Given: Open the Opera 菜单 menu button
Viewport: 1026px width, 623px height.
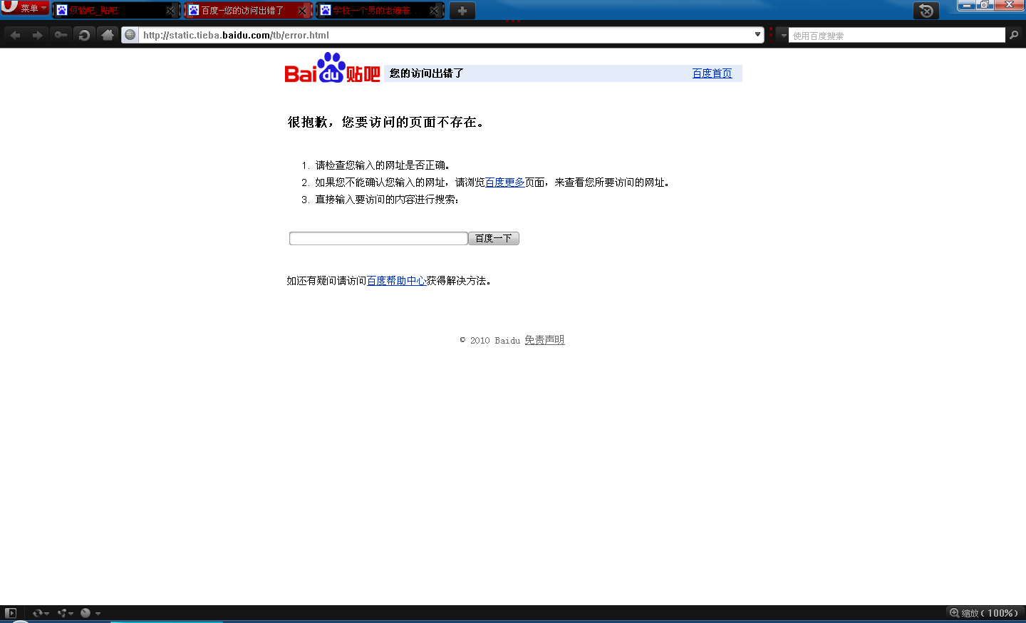Looking at the screenshot, I should pyautogui.click(x=25, y=8).
